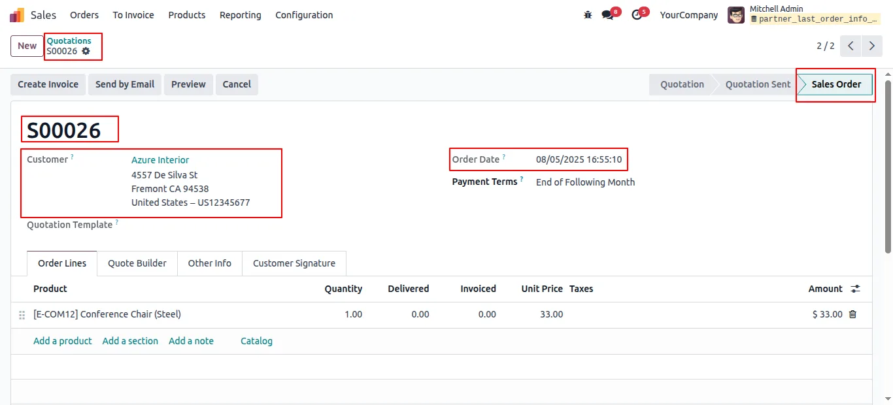Viewport: 893px width, 405px height.
Task: Click Create Invoice button
Action: pos(48,84)
